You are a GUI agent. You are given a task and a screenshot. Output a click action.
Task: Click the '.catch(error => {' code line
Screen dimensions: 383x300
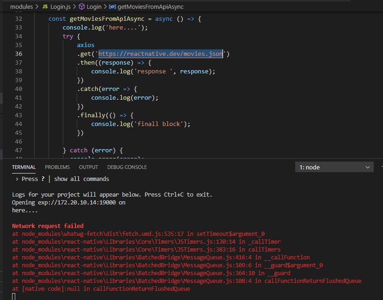coord(107,89)
